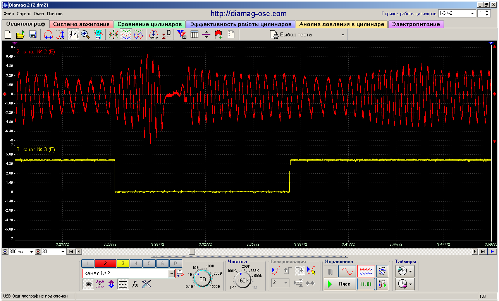Image resolution: width=499 pixels, height=301 pixels.
Task: Click the pause button in Управление
Action: (330, 272)
